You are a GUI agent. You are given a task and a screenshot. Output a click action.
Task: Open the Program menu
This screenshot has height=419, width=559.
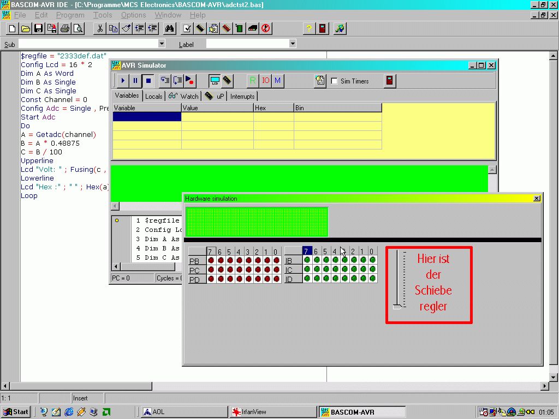pos(70,15)
